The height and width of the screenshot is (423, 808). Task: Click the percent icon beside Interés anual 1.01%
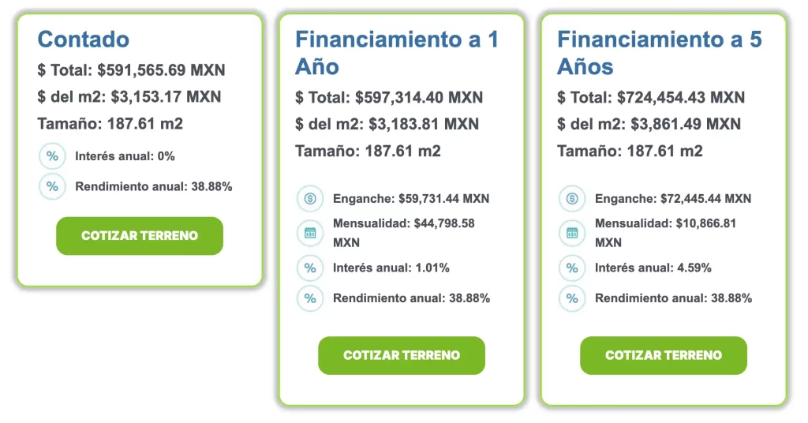tap(309, 268)
